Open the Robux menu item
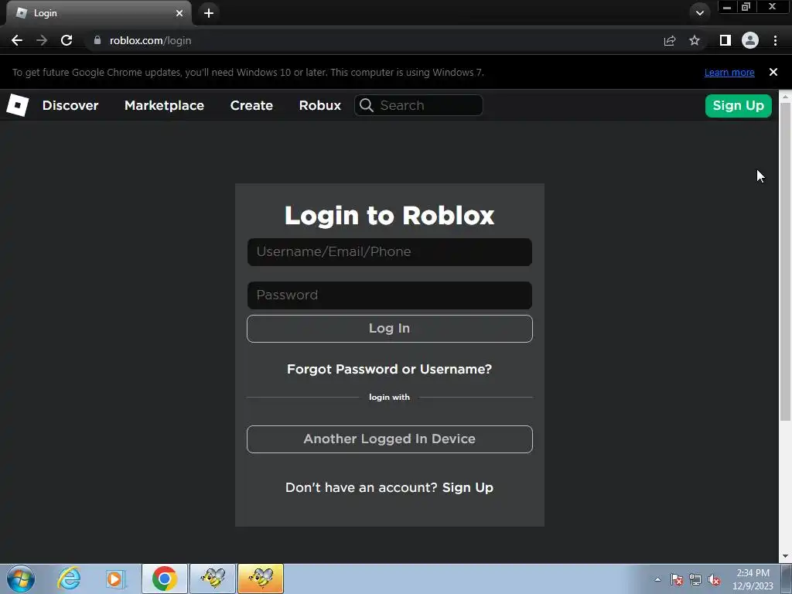This screenshot has height=594, width=792. [x=319, y=105]
